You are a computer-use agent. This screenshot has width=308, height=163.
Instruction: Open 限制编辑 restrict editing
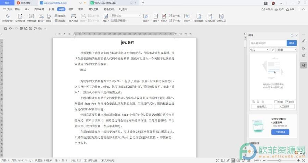click(198, 18)
